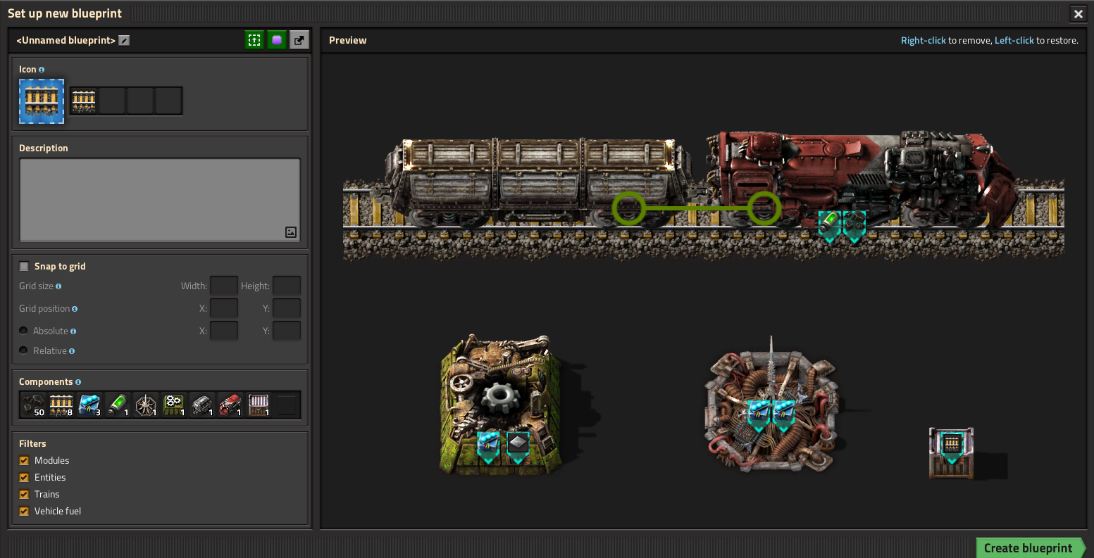The width and height of the screenshot is (1094, 558).
Task: Uncheck the Modules filter
Action: coord(24,460)
